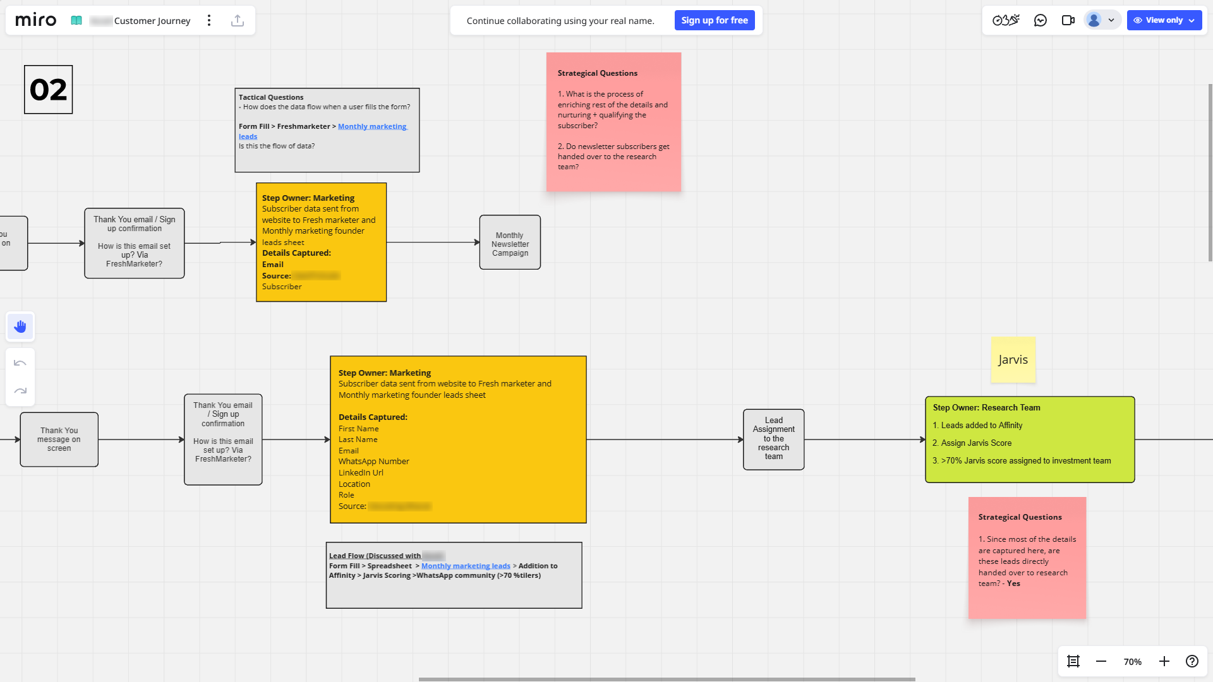
Task: Open the frames panel icon
Action: tap(1073, 661)
